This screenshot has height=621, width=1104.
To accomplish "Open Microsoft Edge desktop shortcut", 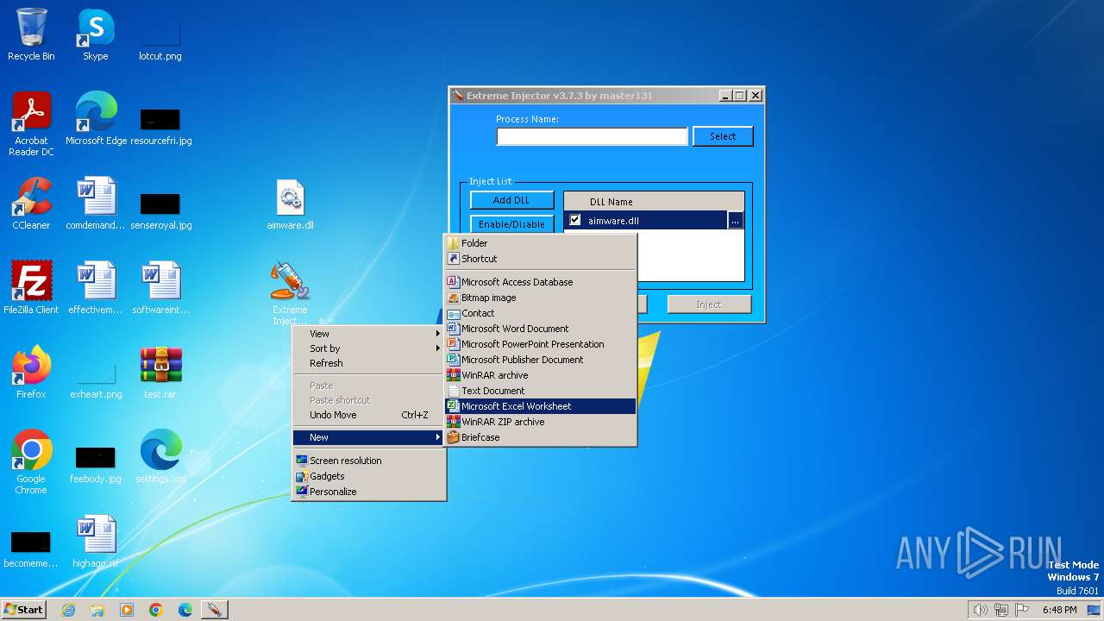I will pos(96,119).
